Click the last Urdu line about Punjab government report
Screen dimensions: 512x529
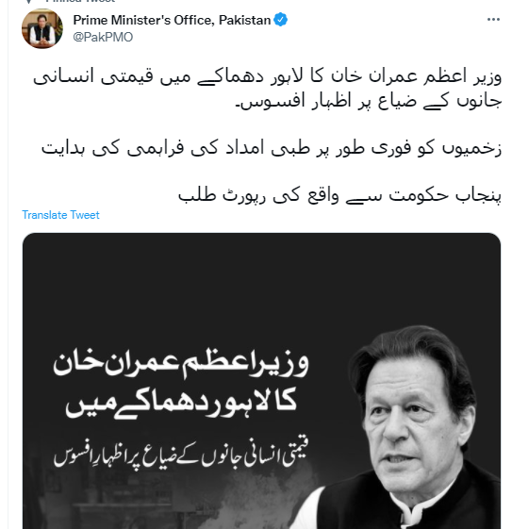coord(339,195)
